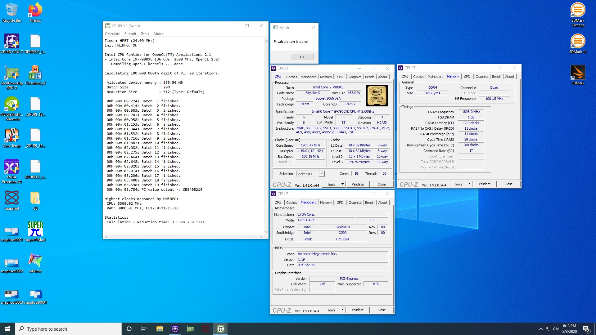Open 3DMark 11 desktop shortcut
596x335 pixels.
point(578,44)
